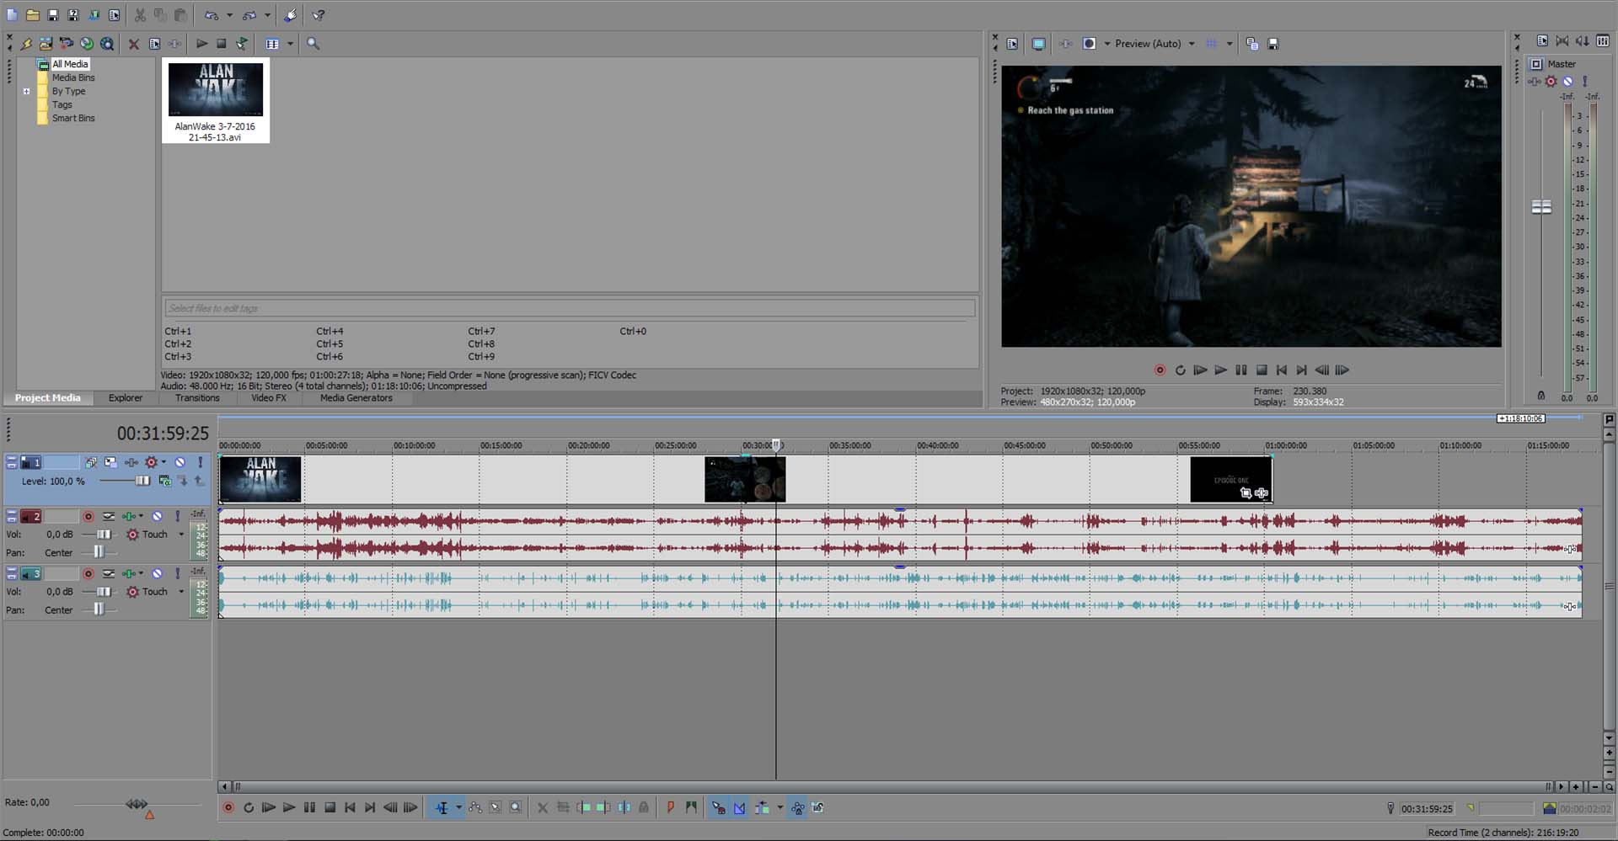
Task: Adjust the Master volume fader
Action: click(x=1541, y=207)
